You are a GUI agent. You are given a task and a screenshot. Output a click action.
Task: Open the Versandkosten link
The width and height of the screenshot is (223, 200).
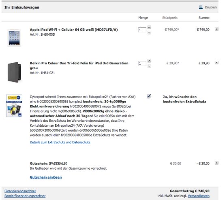[199, 196]
